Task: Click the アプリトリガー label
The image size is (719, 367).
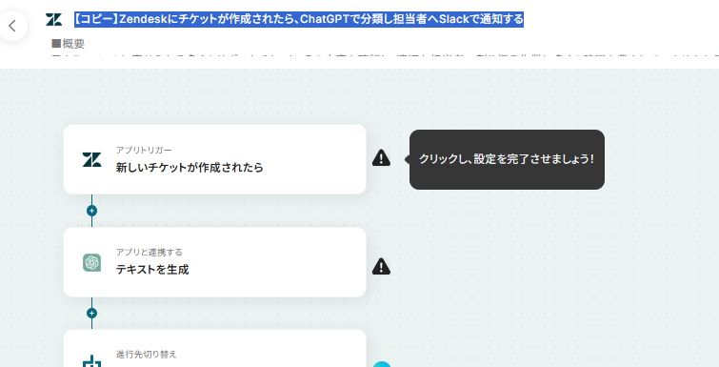Action: (144, 150)
